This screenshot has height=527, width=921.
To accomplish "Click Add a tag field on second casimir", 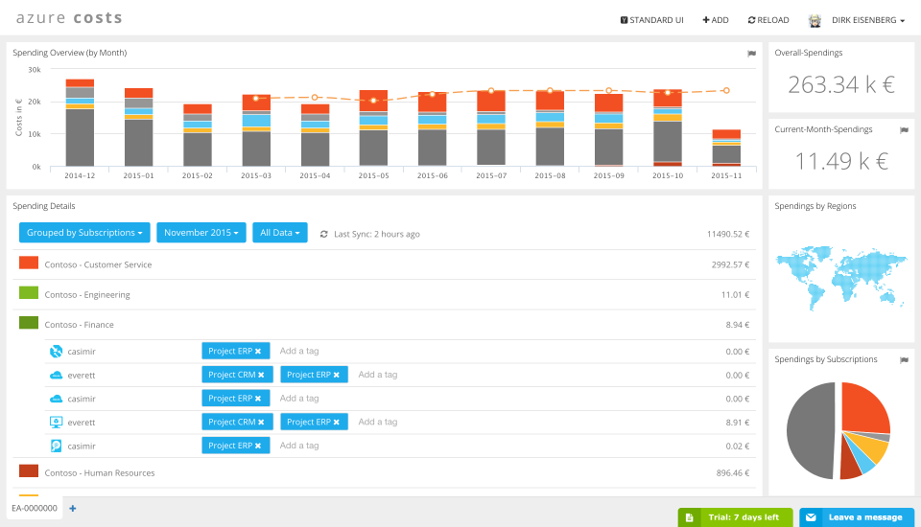I will (x=299, y=398).
